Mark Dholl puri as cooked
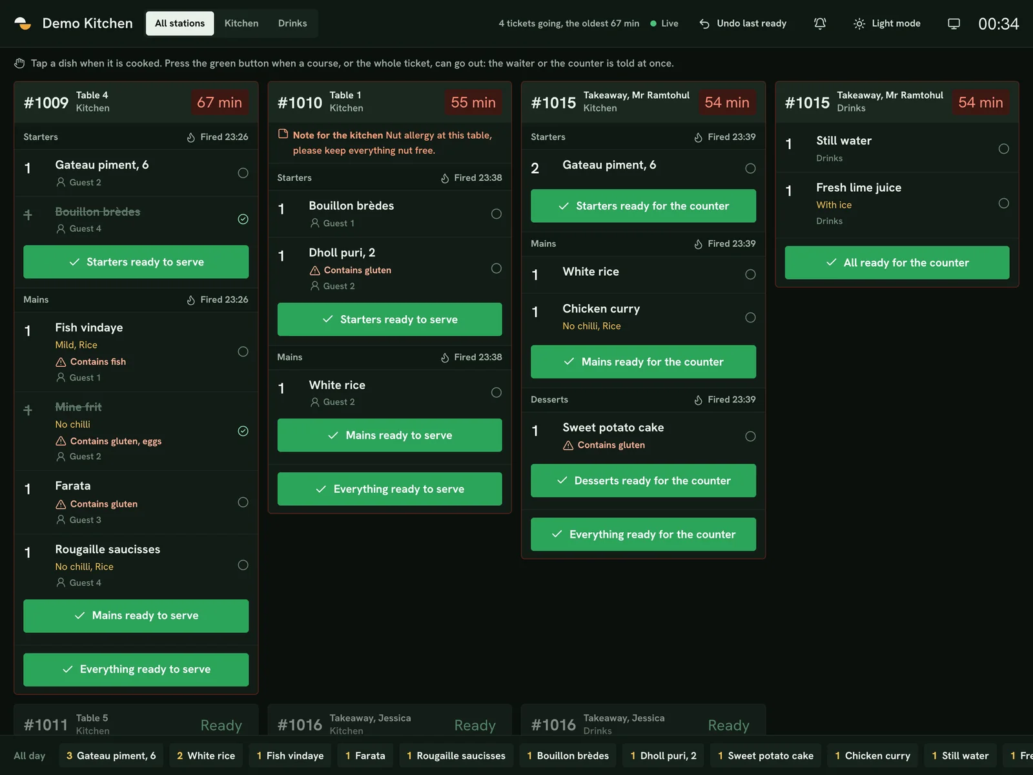This screenshot has height=775, width=1033. pos(496,269)
